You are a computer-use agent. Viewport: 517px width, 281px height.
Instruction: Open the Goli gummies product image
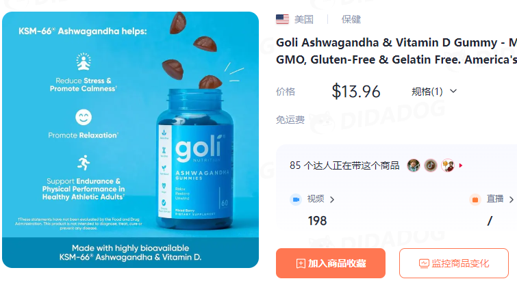click(x=131, y=140)
